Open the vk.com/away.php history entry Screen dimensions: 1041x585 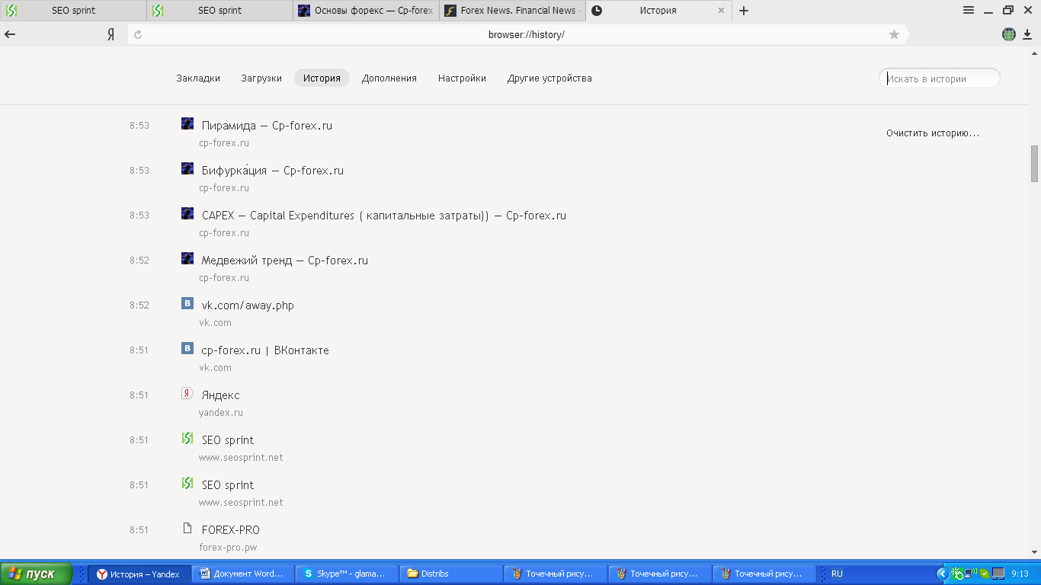[x=248, y=305]
